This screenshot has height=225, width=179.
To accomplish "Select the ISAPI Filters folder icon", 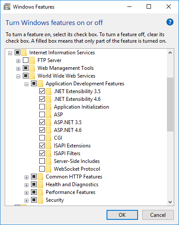I will (x=49, y=153).
